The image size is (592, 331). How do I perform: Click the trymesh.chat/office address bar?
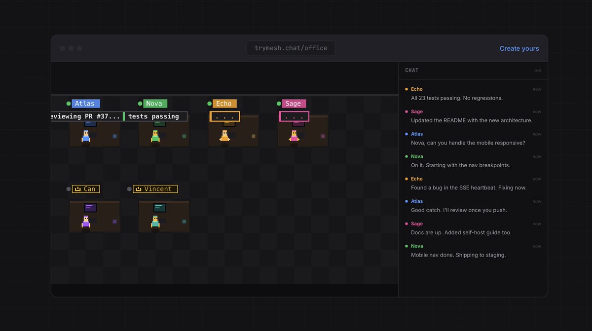pyautogui.click(x=291, y=48)
